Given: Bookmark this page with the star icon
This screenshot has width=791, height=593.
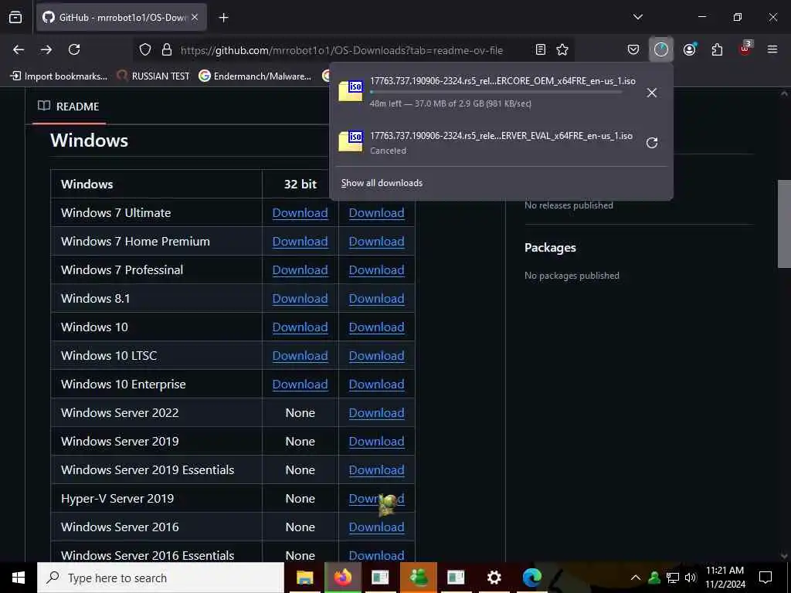Looking at the screenshot, I should [x=562, y=49].
